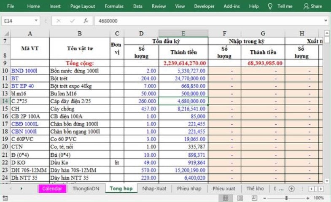Select the Tổng cộng label cell
The height and width of the screenshot is (202, 331).
pyautogui.click(x=80, y=63)
